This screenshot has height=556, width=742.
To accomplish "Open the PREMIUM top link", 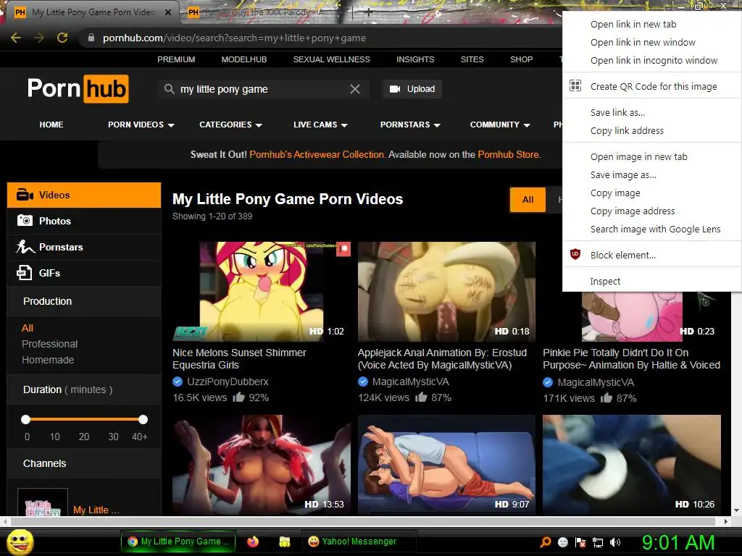I will click(x=176, y=59).
